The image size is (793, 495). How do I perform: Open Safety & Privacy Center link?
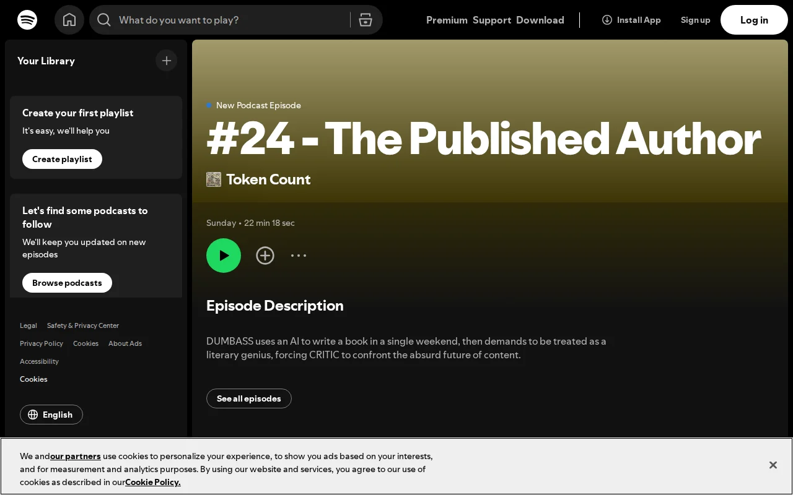(83, 325)
